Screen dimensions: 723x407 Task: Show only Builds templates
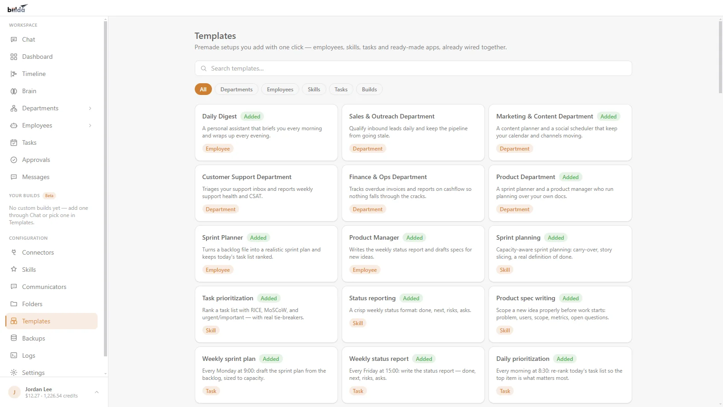(x=369, y=90)
